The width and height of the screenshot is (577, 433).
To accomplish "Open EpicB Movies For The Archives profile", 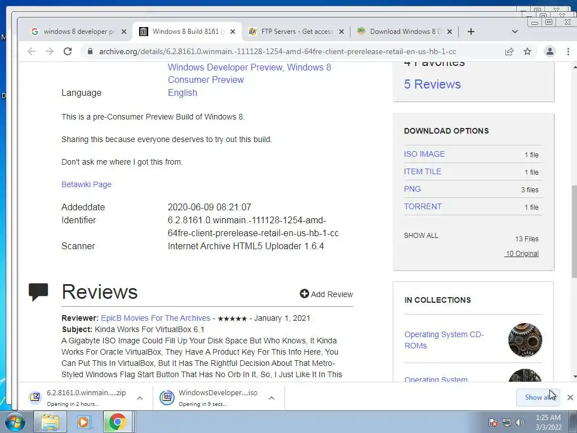I will [x=156, y=318].
